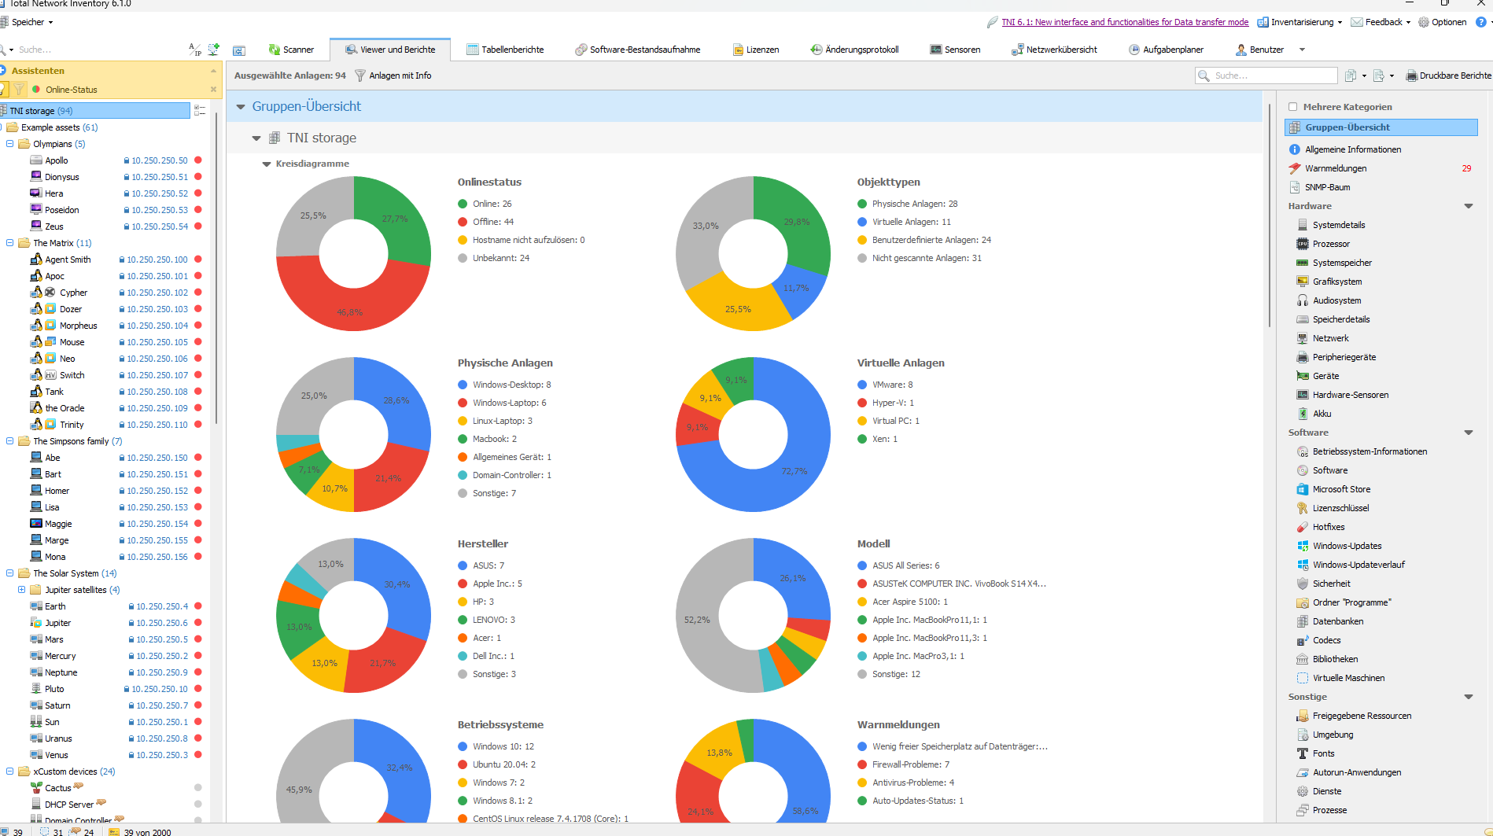
Task: Switch to the Scanner tab
Action: coord(291,50)
